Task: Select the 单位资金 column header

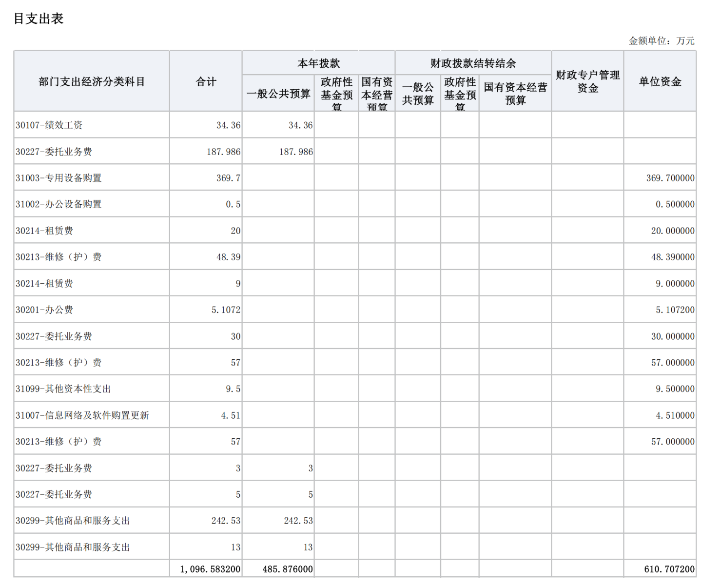Action: (x=660, y=82)
